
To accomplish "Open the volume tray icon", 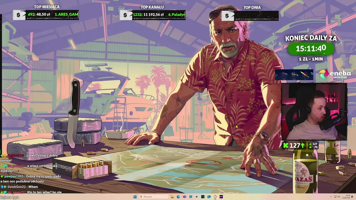I will point(338,197).
